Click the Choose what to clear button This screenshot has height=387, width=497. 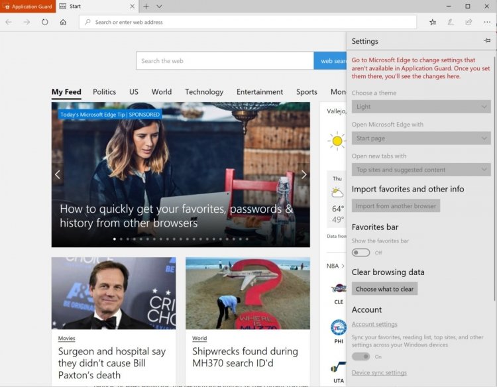point(384,289)
